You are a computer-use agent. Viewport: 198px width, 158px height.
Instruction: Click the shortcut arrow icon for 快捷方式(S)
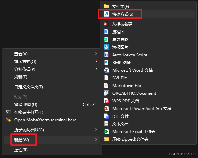click(x=106, y=14)
